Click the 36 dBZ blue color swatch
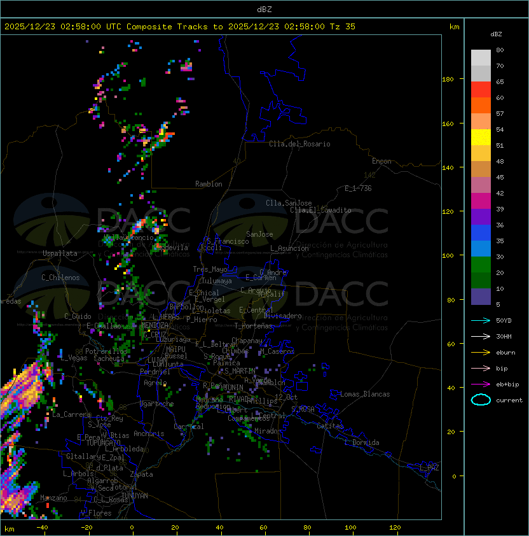 pos(481,232)
